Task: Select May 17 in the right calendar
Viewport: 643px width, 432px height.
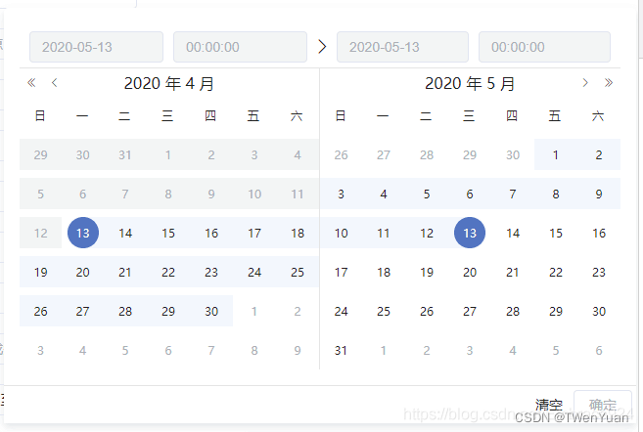Action: pos(341,272)
